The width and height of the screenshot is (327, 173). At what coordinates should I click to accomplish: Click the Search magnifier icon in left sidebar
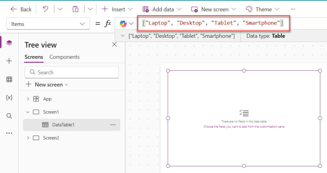pos(9,116)
